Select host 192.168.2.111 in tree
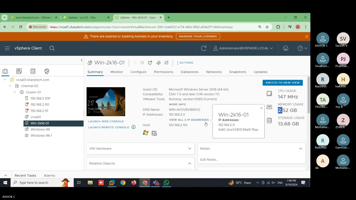The width and height of the screenshot is (356, 200). (x=39, y=111)
